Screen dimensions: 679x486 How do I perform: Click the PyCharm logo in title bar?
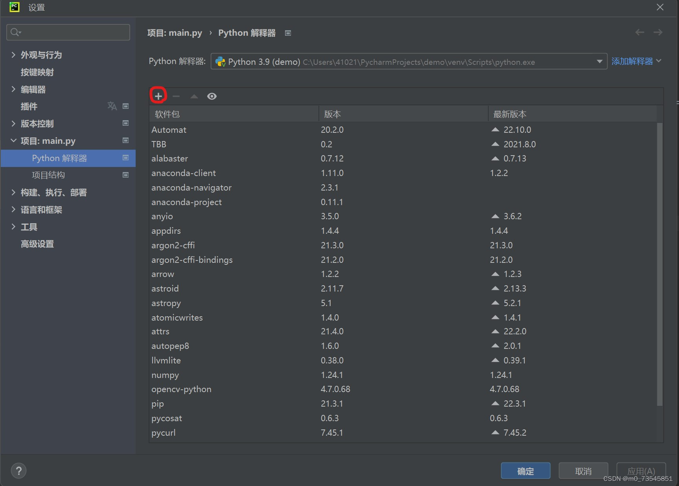click(x=15, y=7)
